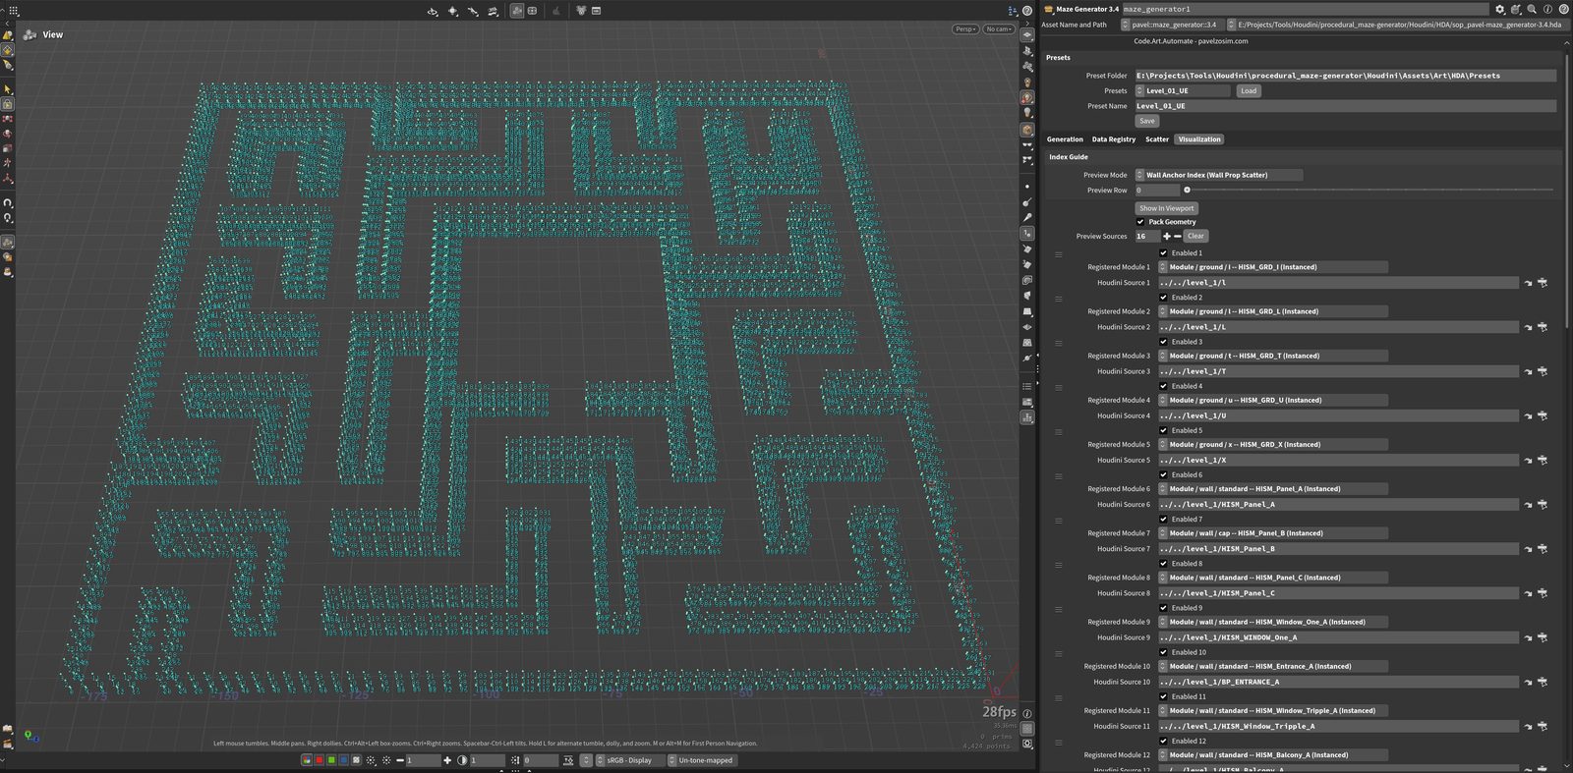Click the Load preset button

pyautogui.click(x=1249, y=90)
